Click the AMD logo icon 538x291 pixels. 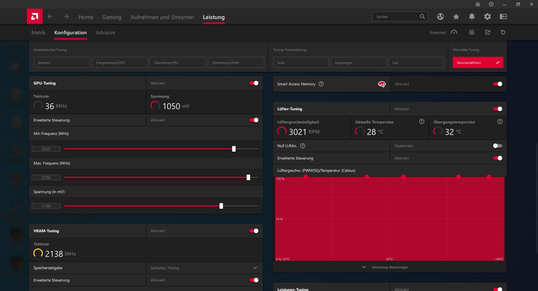tap(35, 17)
